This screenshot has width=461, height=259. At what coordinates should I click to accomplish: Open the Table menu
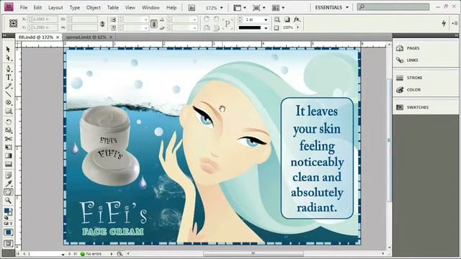tap(113, 8)
